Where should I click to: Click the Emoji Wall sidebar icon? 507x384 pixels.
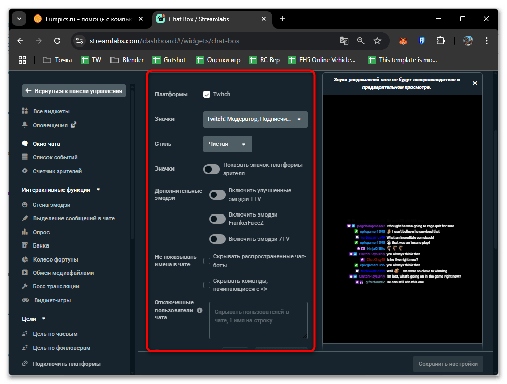tap(25, 205)
